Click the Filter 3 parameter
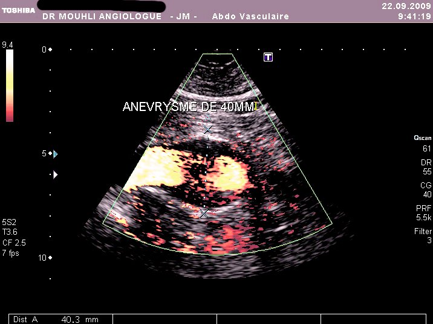This screenshot has height=324, width=433. click(423, 235)
